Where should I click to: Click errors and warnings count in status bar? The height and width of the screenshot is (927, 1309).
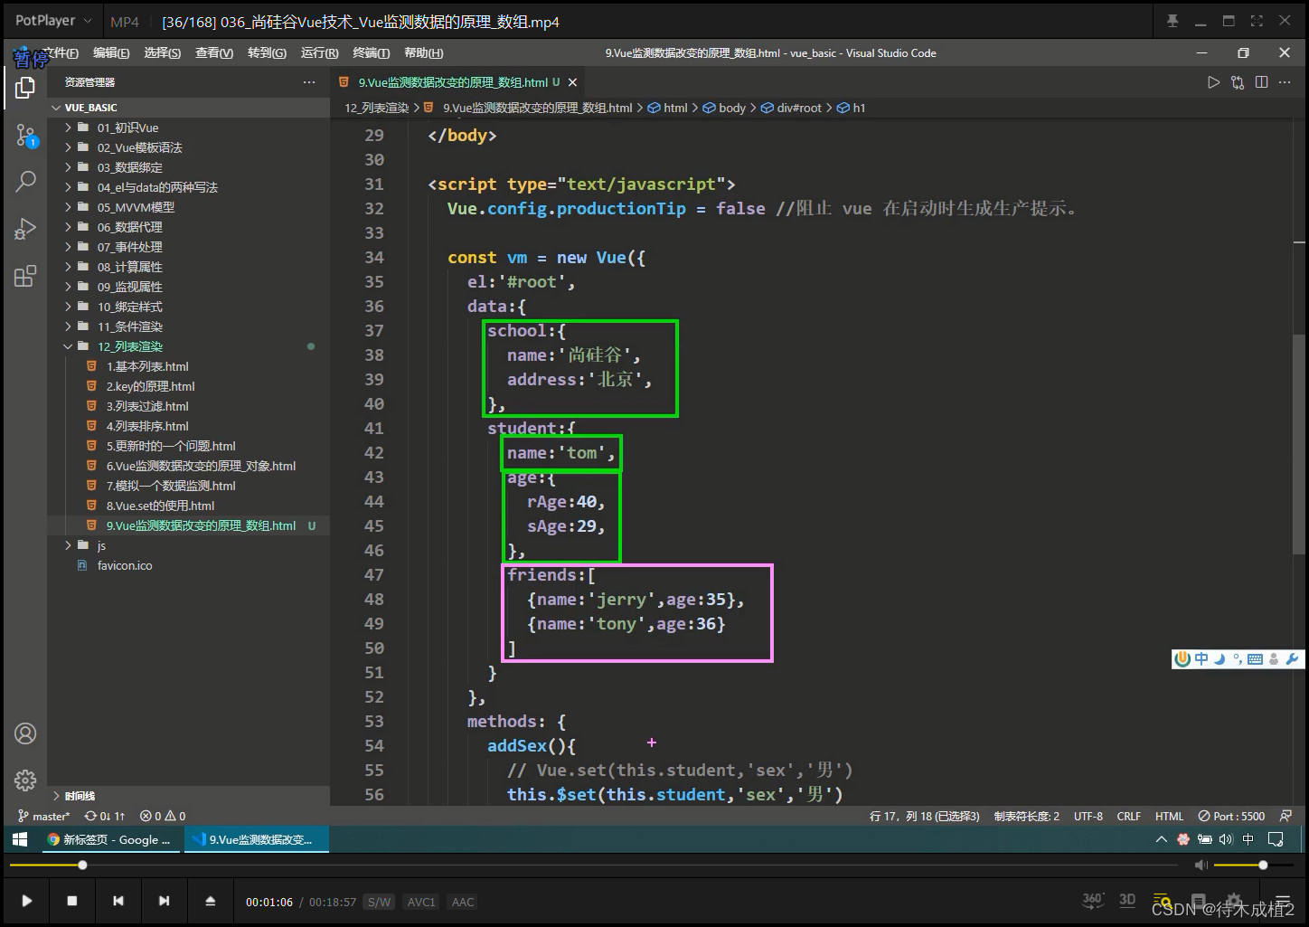click(x=163, y=816)
